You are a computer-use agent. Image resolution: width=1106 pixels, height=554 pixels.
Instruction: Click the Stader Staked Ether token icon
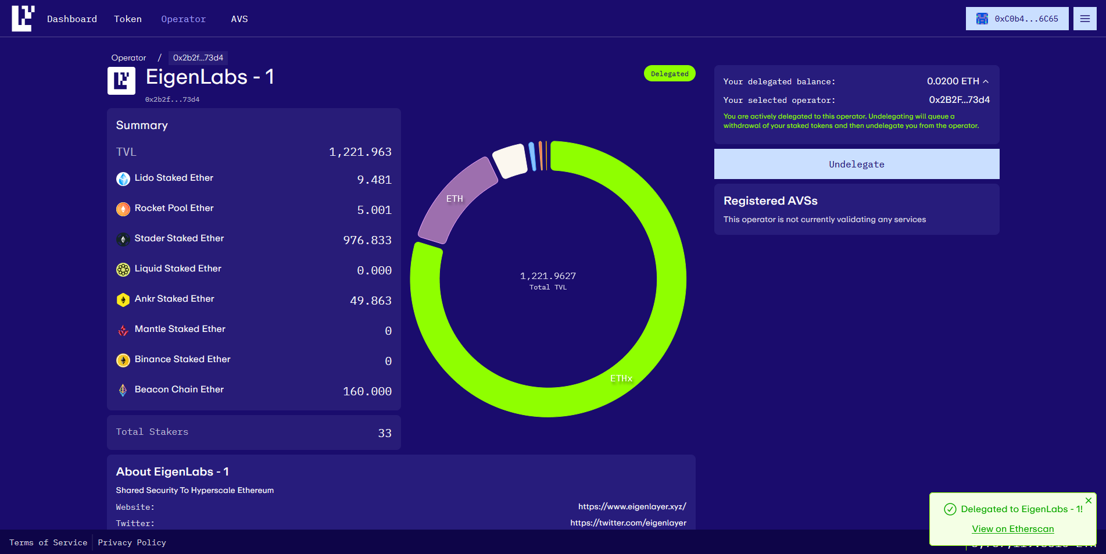[123, 240]
